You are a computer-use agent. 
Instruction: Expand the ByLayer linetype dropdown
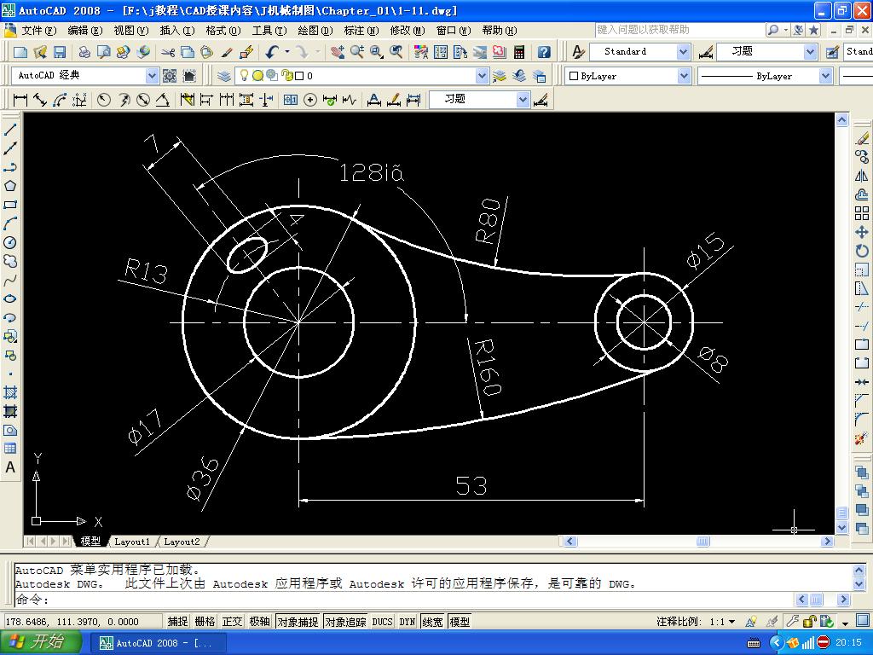pyautogui.click(x=825, y=76)
